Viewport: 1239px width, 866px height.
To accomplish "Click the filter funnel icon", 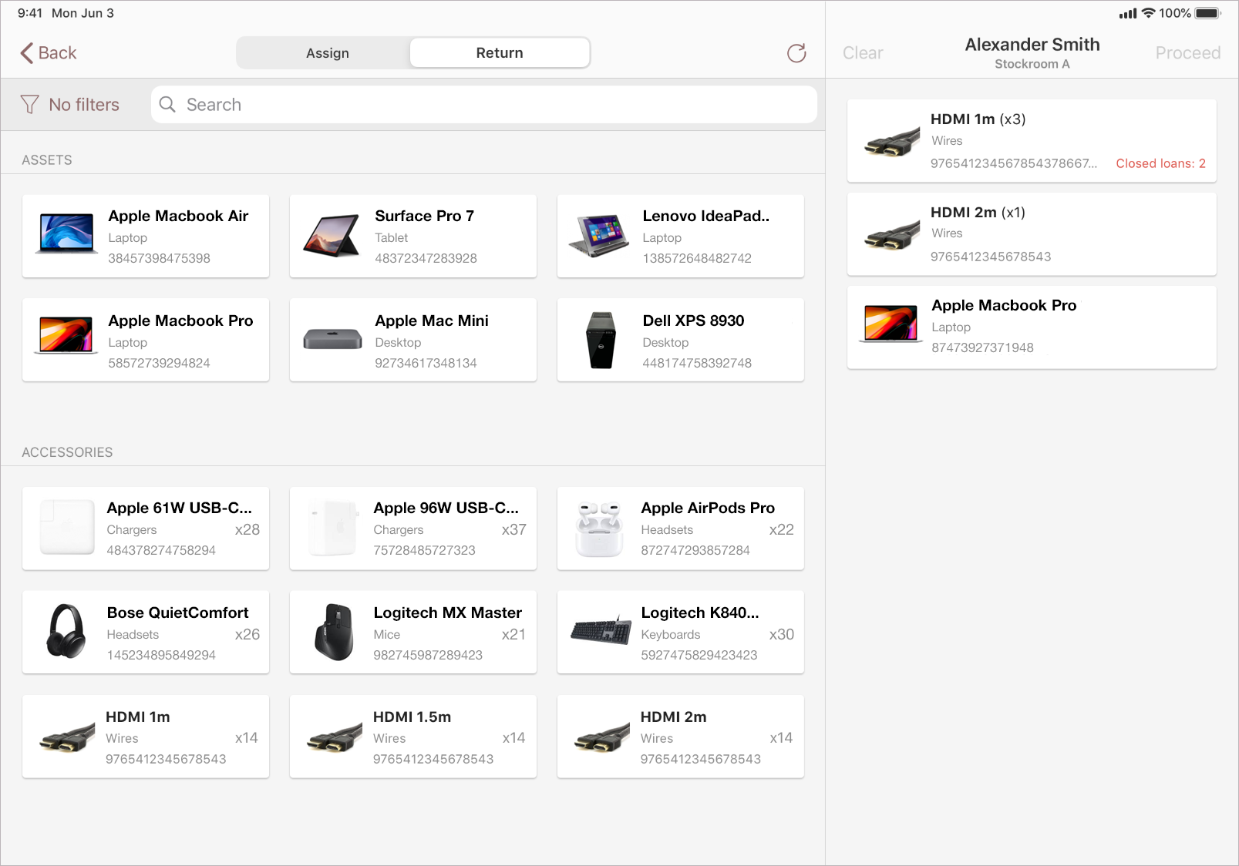I will 29,105.
